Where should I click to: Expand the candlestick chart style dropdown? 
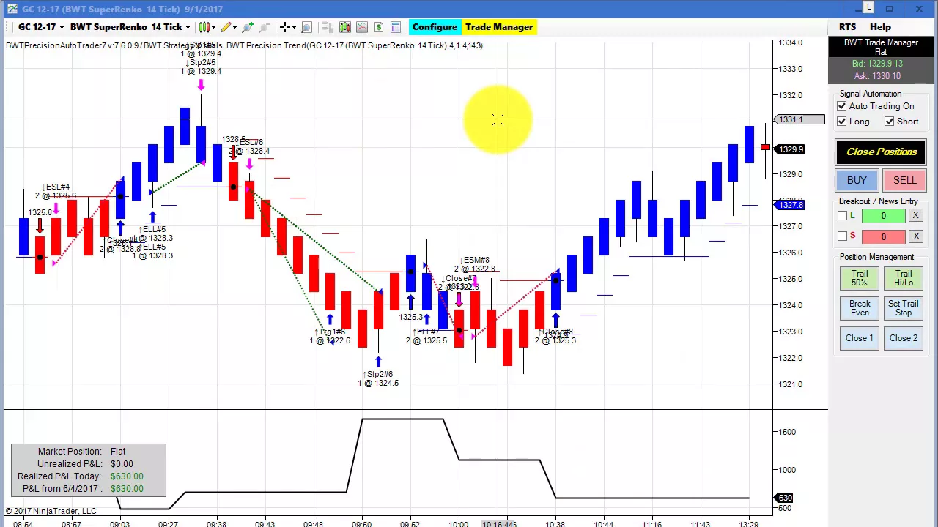214,27
